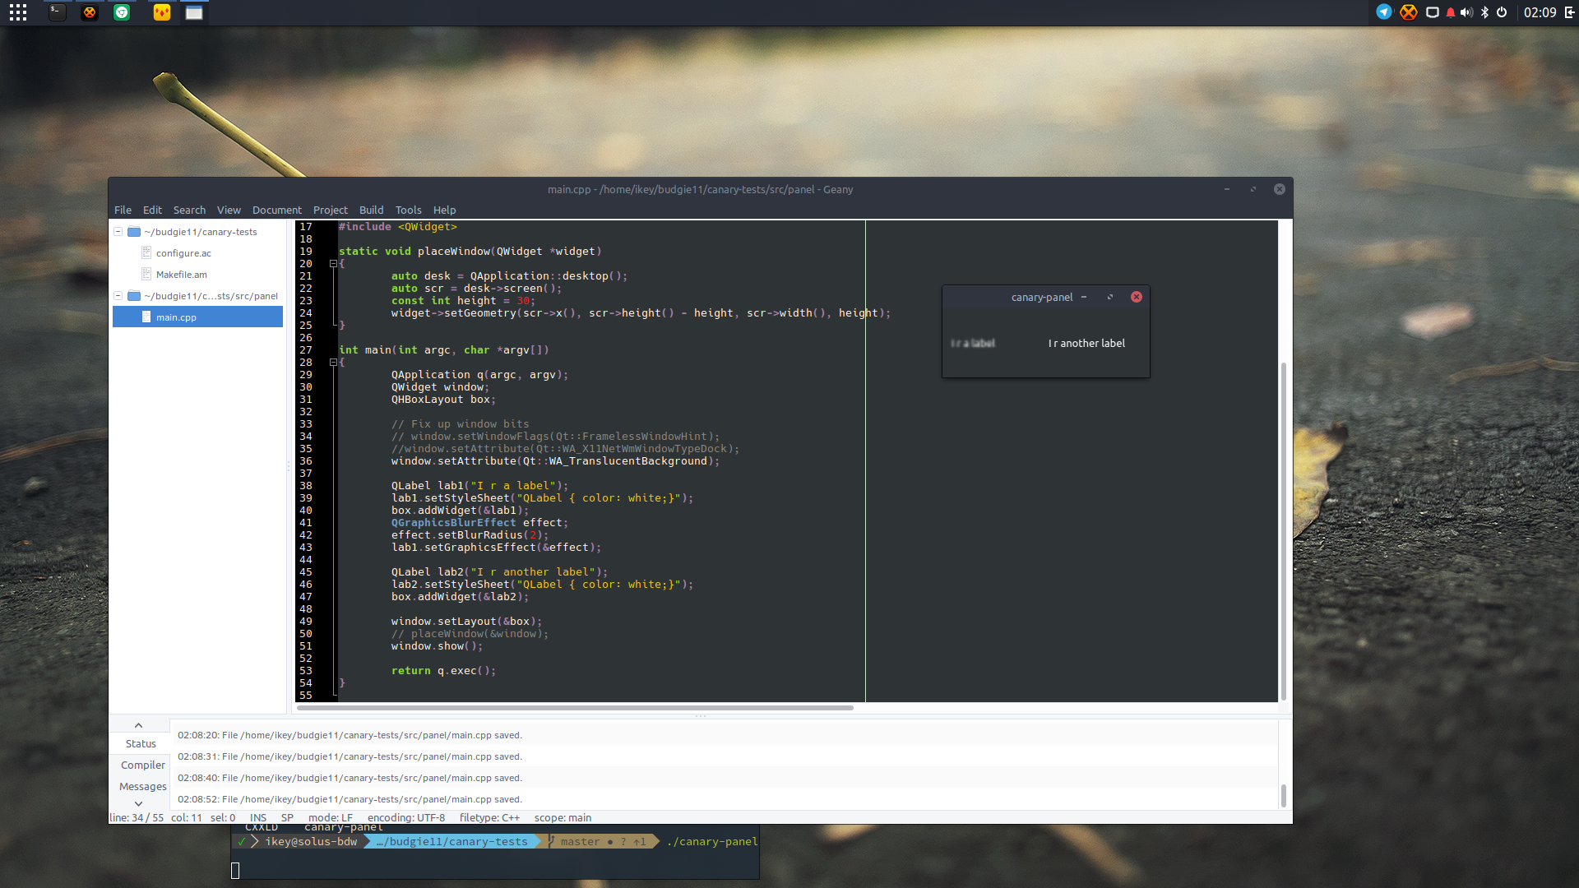1579x888 pixels.
Task: Open the red notification bell
Action: point(1451,12)
